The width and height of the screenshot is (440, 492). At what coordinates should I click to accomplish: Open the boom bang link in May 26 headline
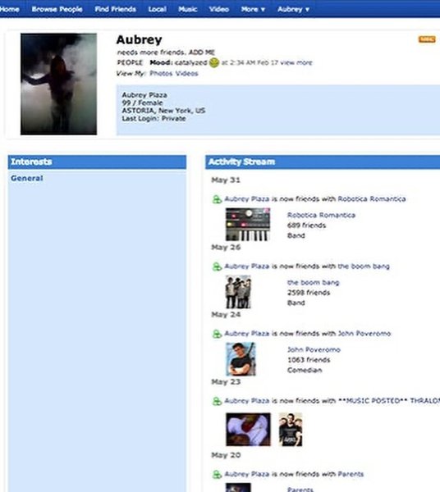(364, 266)
